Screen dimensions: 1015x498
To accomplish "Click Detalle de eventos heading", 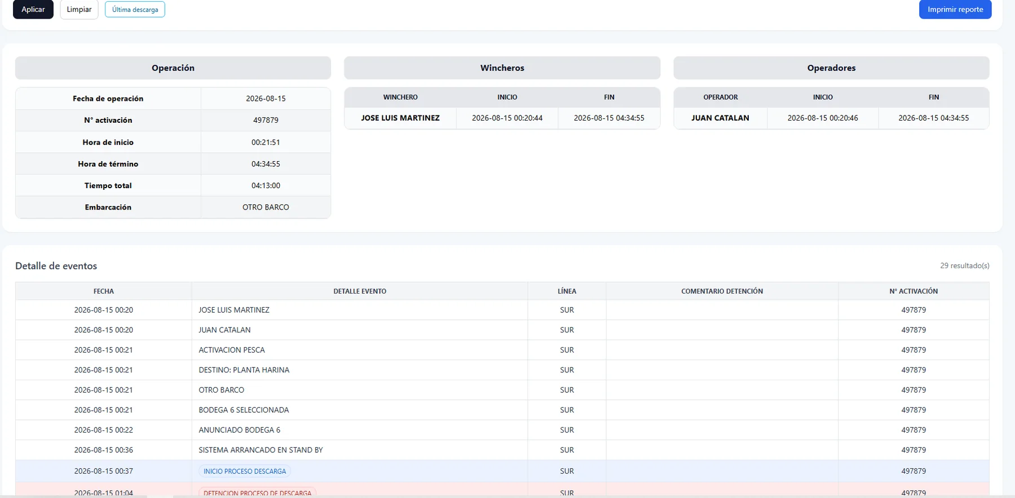I will point(56,266).
